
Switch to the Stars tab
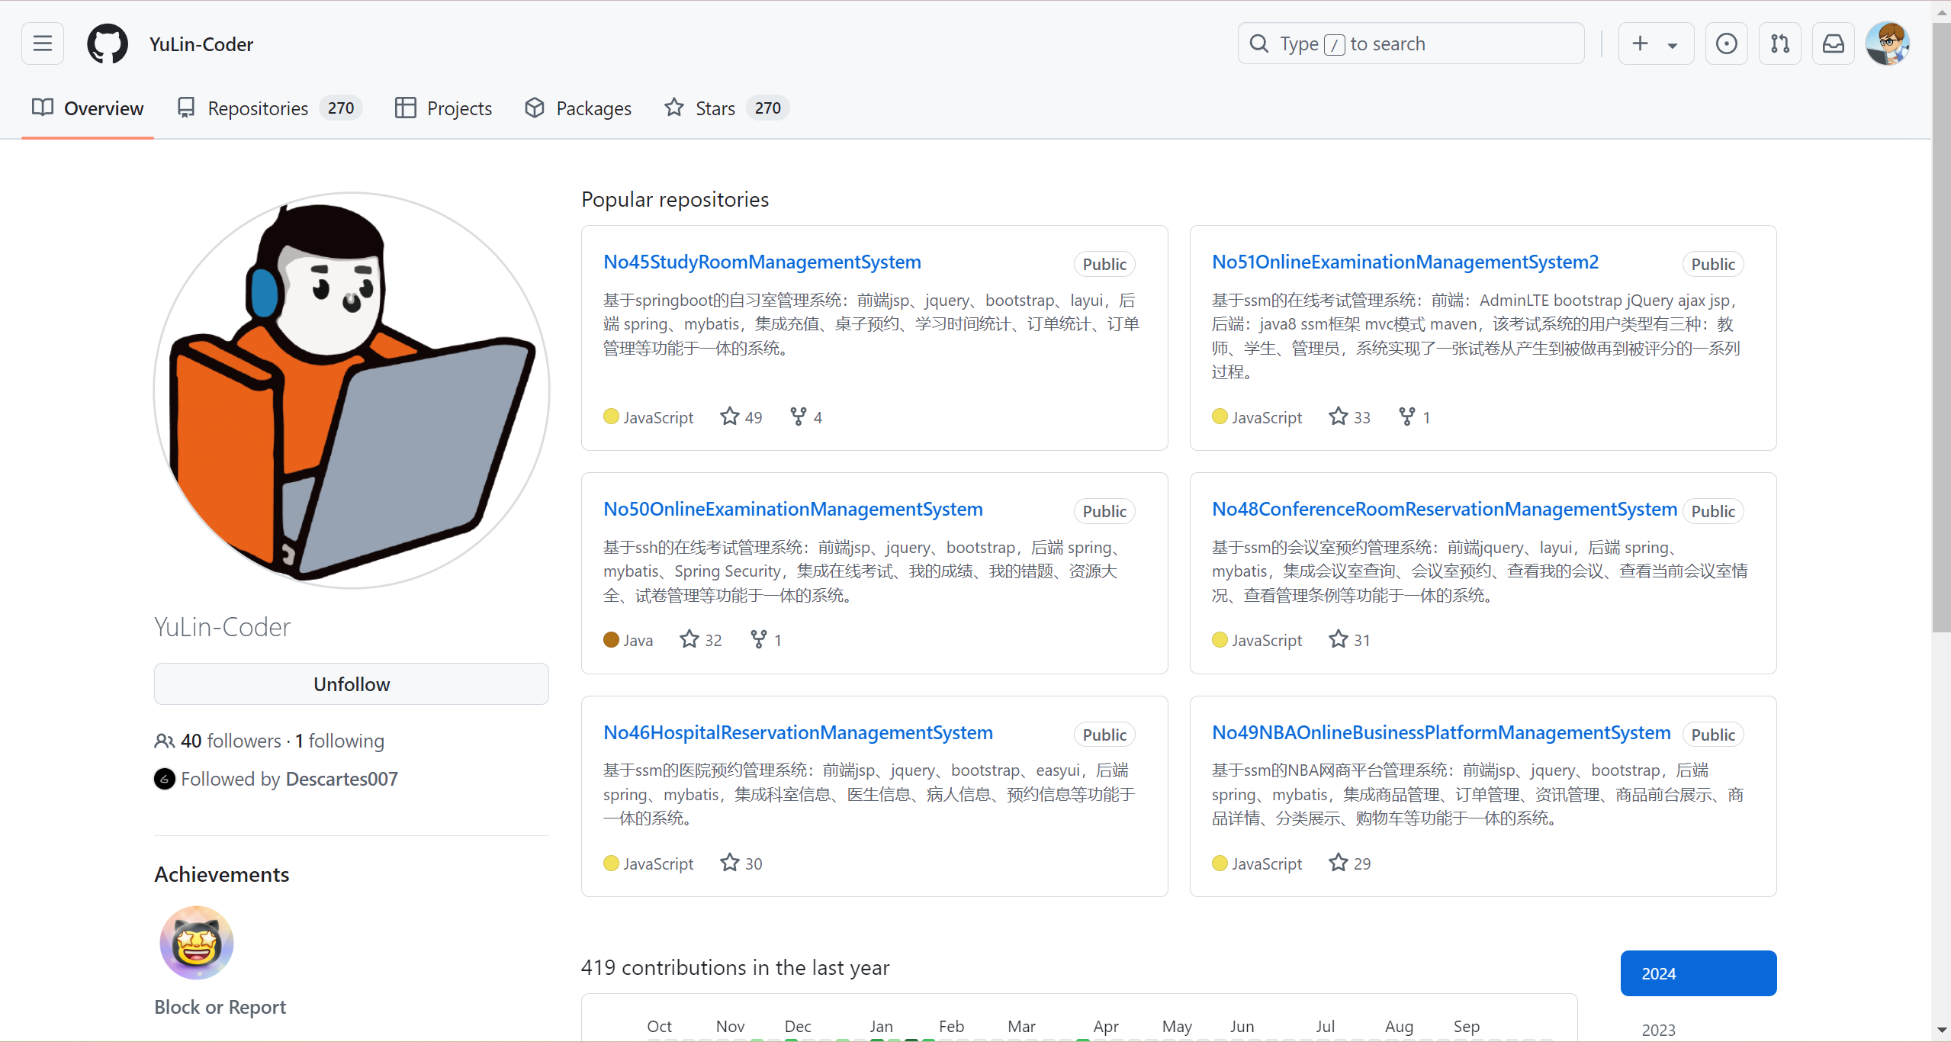[725, 108]
